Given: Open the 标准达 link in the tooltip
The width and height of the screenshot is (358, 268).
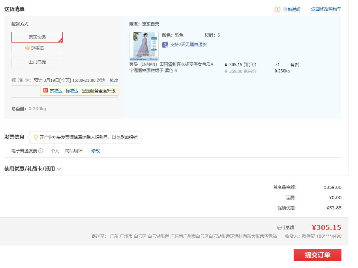Looking at the screenshot, I should [x=72, y=91].
